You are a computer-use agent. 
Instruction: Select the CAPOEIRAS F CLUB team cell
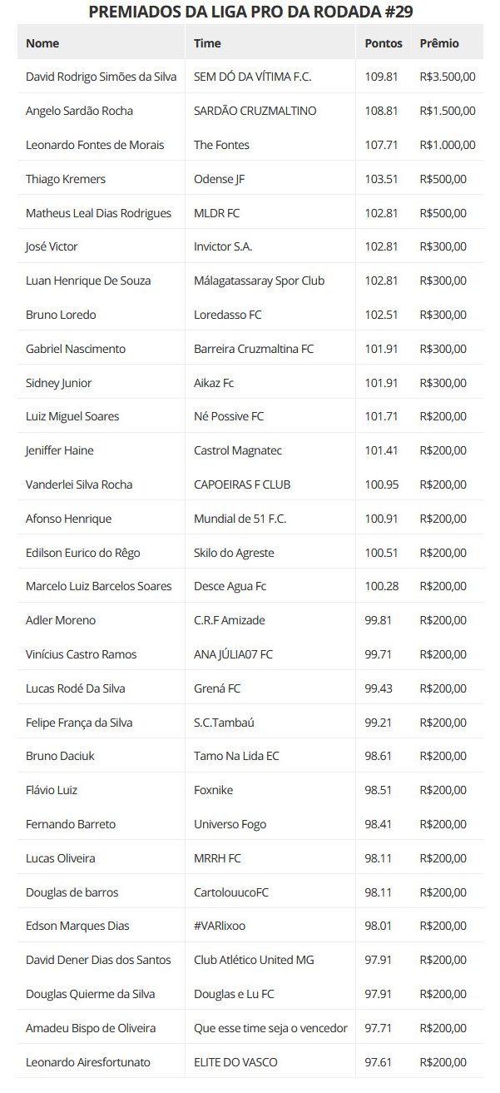pyautogui.click(x=242, y=484)
